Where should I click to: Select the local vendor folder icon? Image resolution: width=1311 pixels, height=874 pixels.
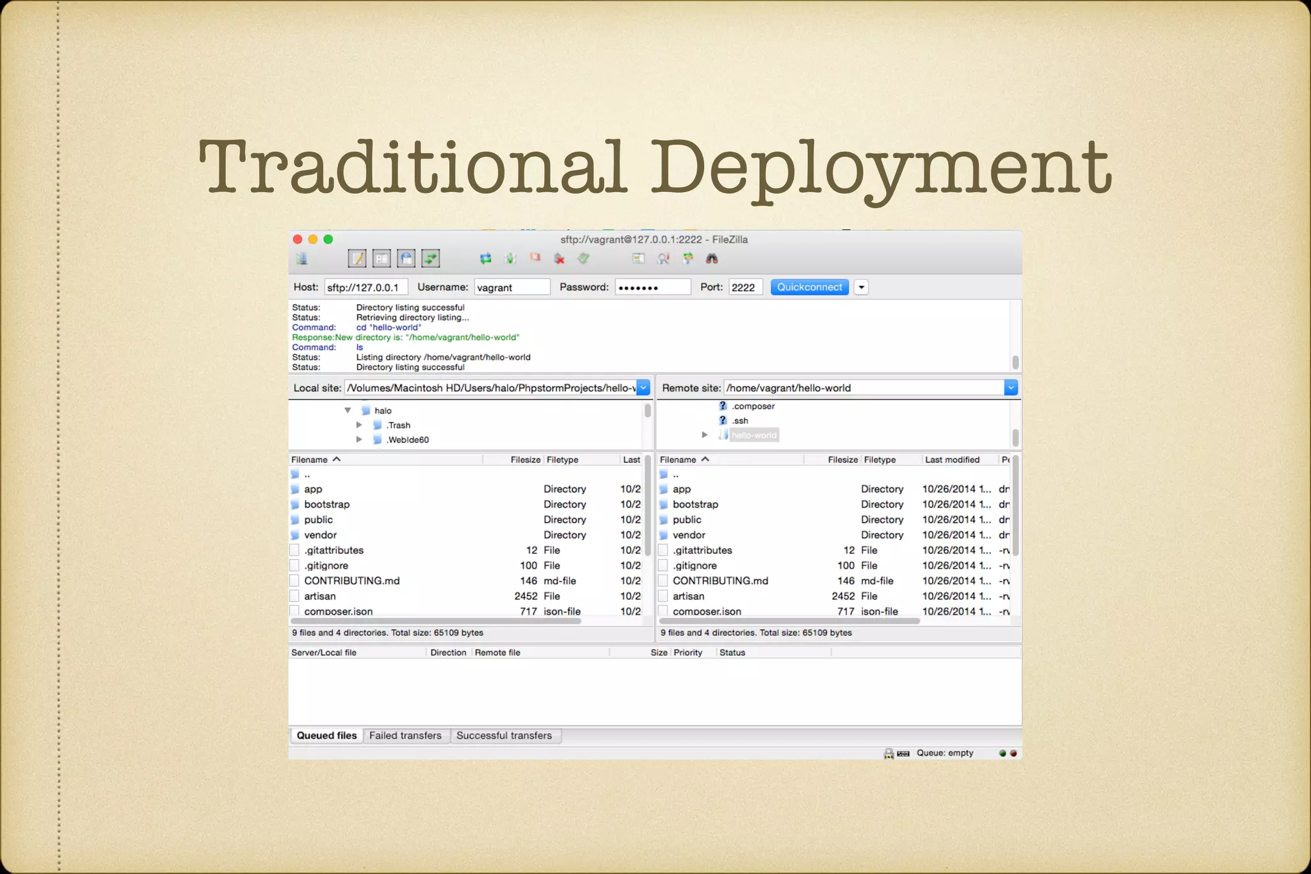tap(295, 535)
